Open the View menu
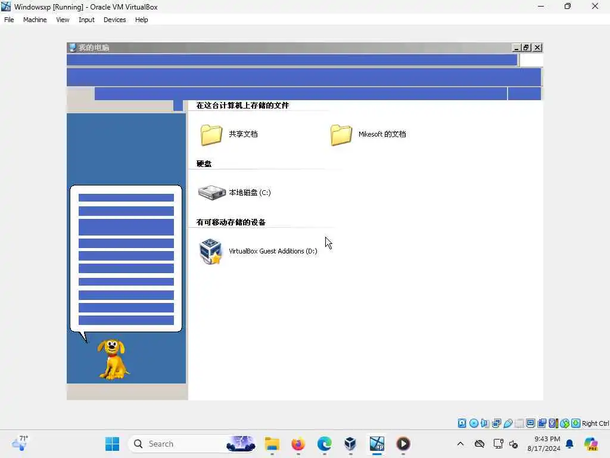This screenshot has height=458, width=610. (x=62, y=20)
